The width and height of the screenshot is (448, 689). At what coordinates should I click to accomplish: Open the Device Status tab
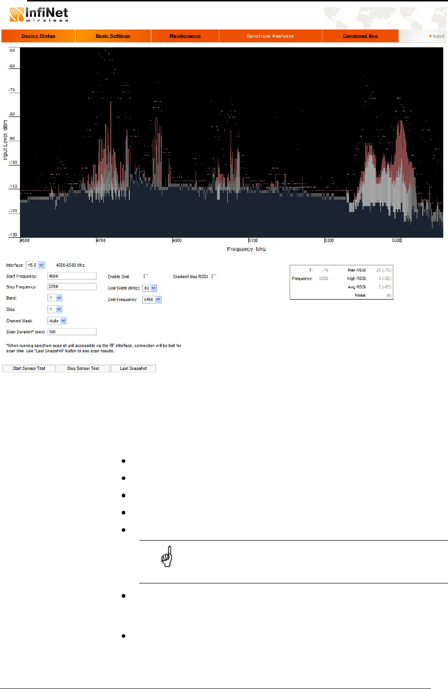pyautogui.click(x=38, y=36)
